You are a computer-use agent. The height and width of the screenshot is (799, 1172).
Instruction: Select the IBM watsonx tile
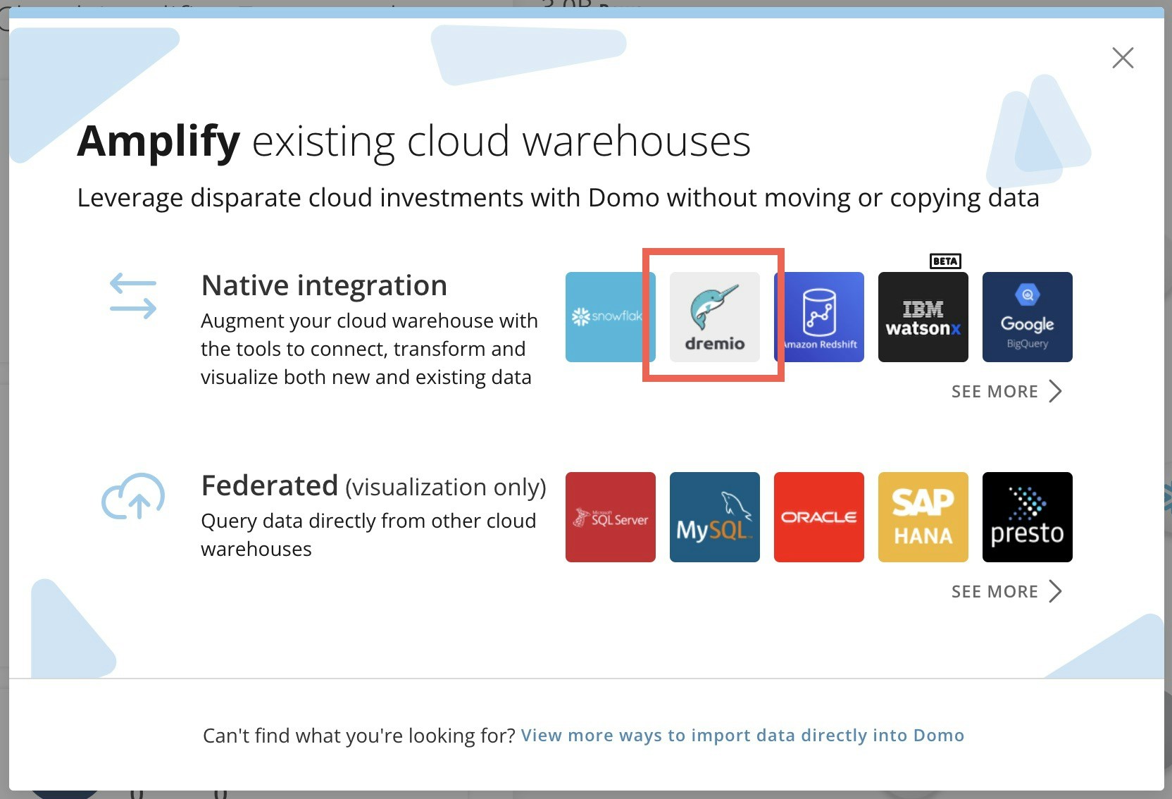(x=923, y=317)
